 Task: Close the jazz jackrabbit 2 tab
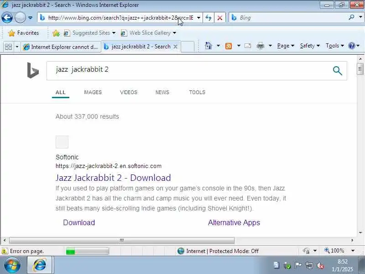pyautogui.click(x=175, y=47)
